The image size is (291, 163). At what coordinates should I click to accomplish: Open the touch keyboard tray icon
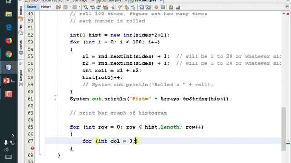click(9, 157)
